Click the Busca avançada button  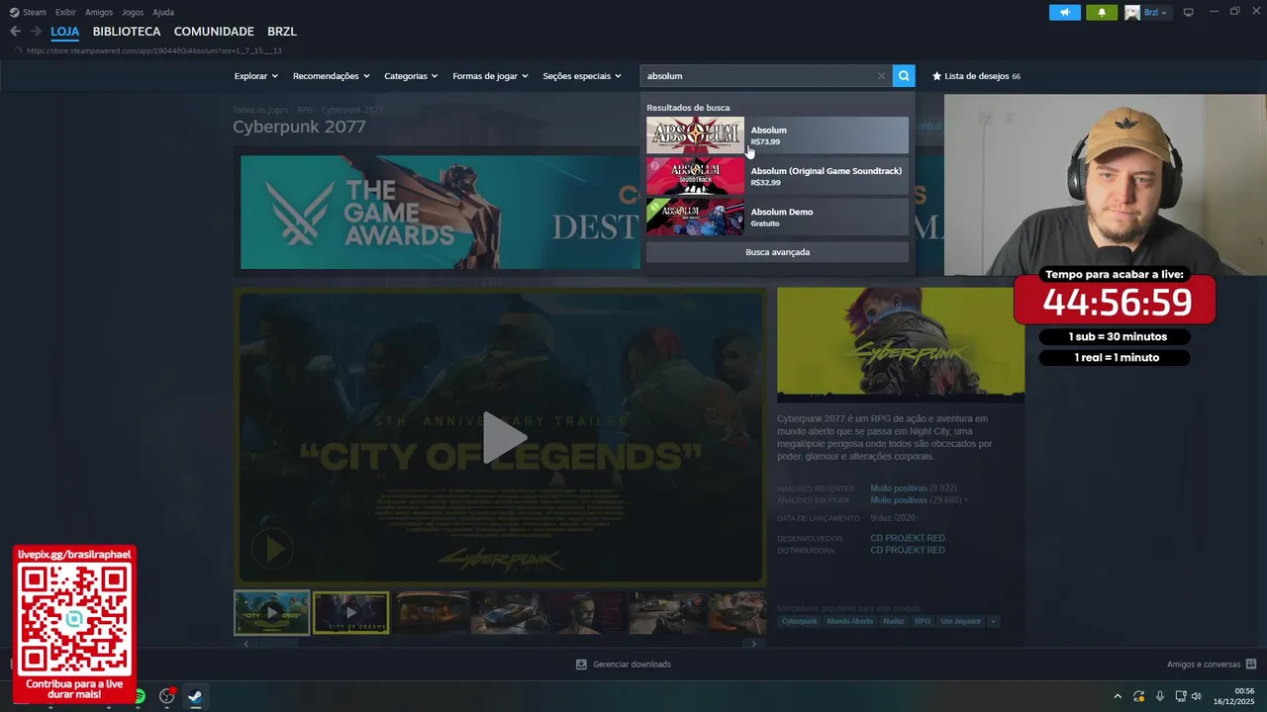click(777, 252)
